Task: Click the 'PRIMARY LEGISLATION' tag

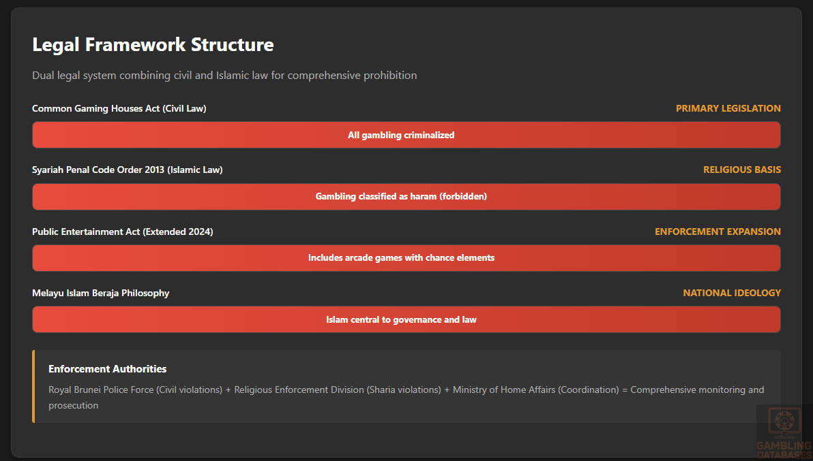Action: (x=728, y=108)
